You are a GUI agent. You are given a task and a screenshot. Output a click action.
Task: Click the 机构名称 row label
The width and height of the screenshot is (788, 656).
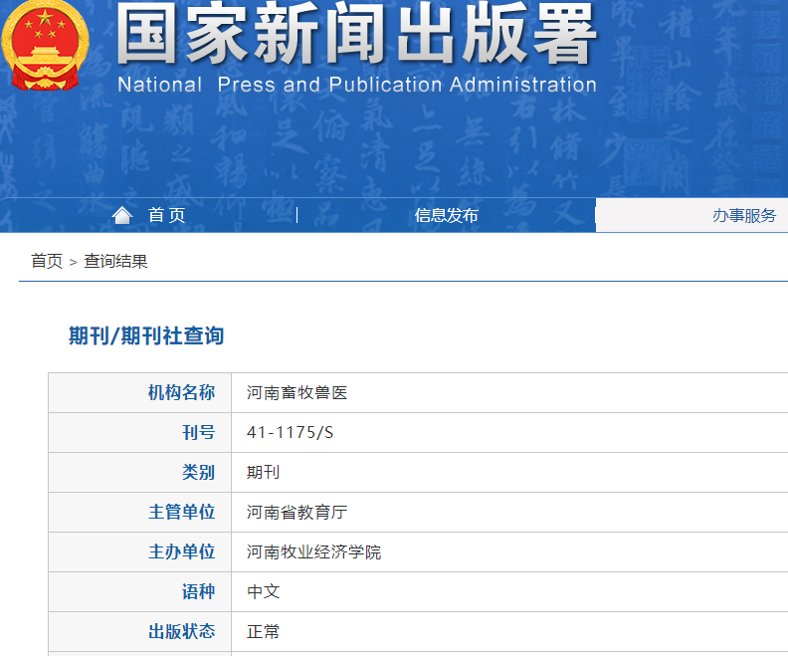click(x=181, y=393)
